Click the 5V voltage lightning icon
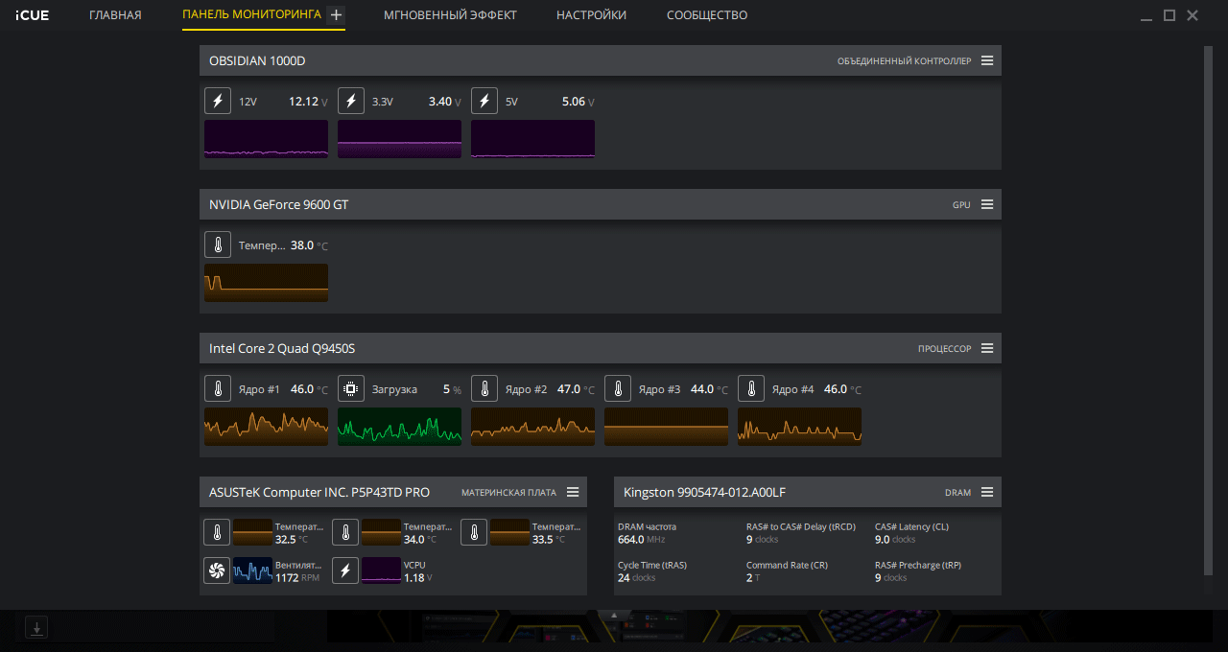The image size is (1228, 652). click(484, 101)
